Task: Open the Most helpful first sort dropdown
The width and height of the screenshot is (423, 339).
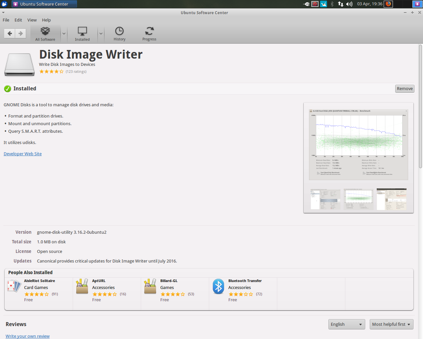Action: coord(391,324)
